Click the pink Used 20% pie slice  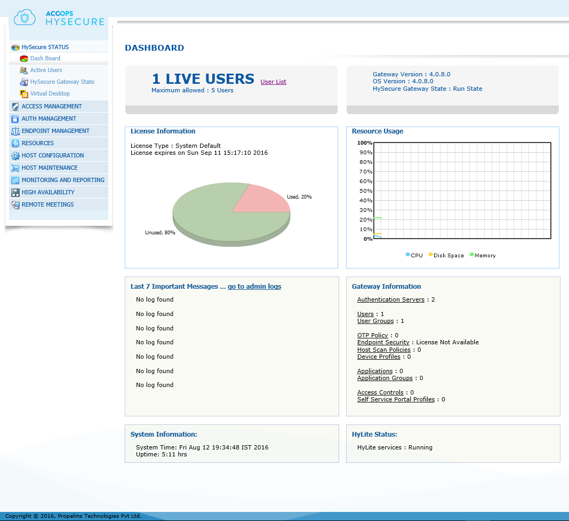tap(263, 201)
